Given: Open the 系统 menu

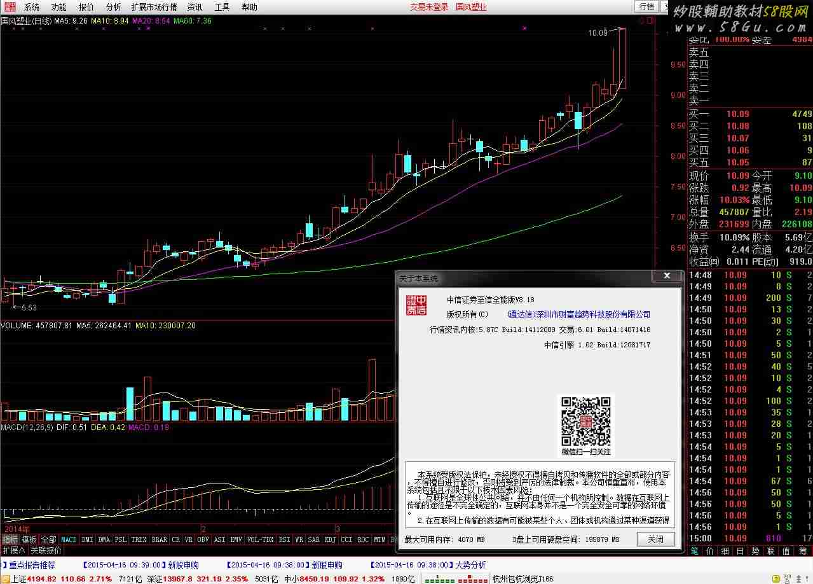Looking at the screenshot, I should pyautogui.click(x=32, y=7).
